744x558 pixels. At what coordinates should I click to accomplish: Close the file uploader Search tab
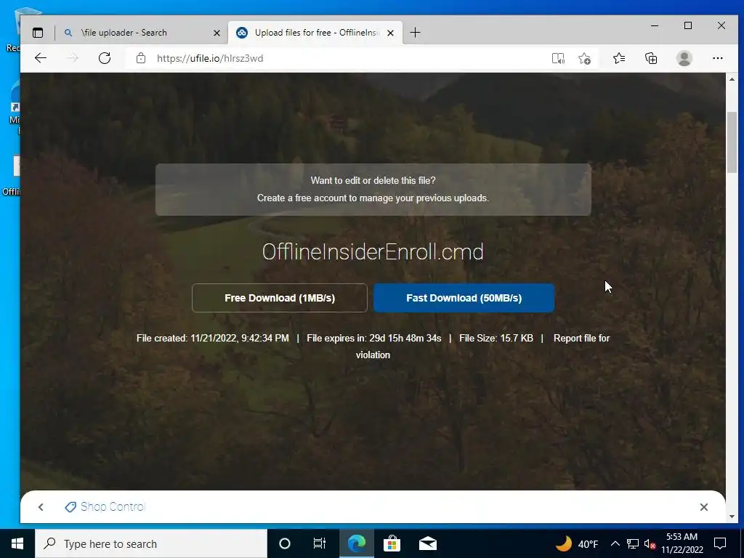217,33
